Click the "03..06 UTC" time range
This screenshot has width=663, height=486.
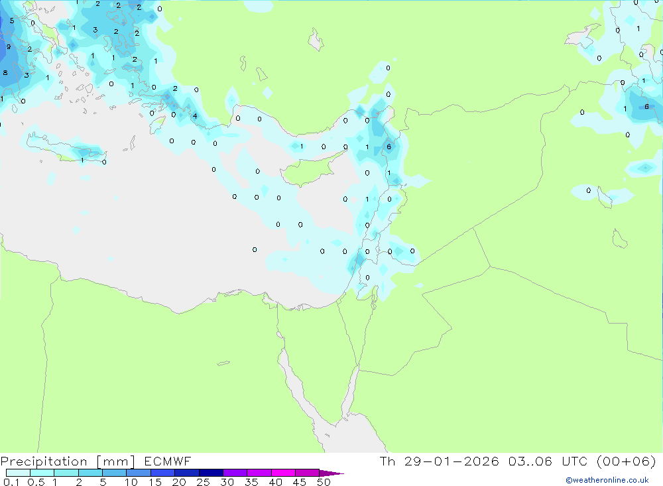tap(550, 461)
